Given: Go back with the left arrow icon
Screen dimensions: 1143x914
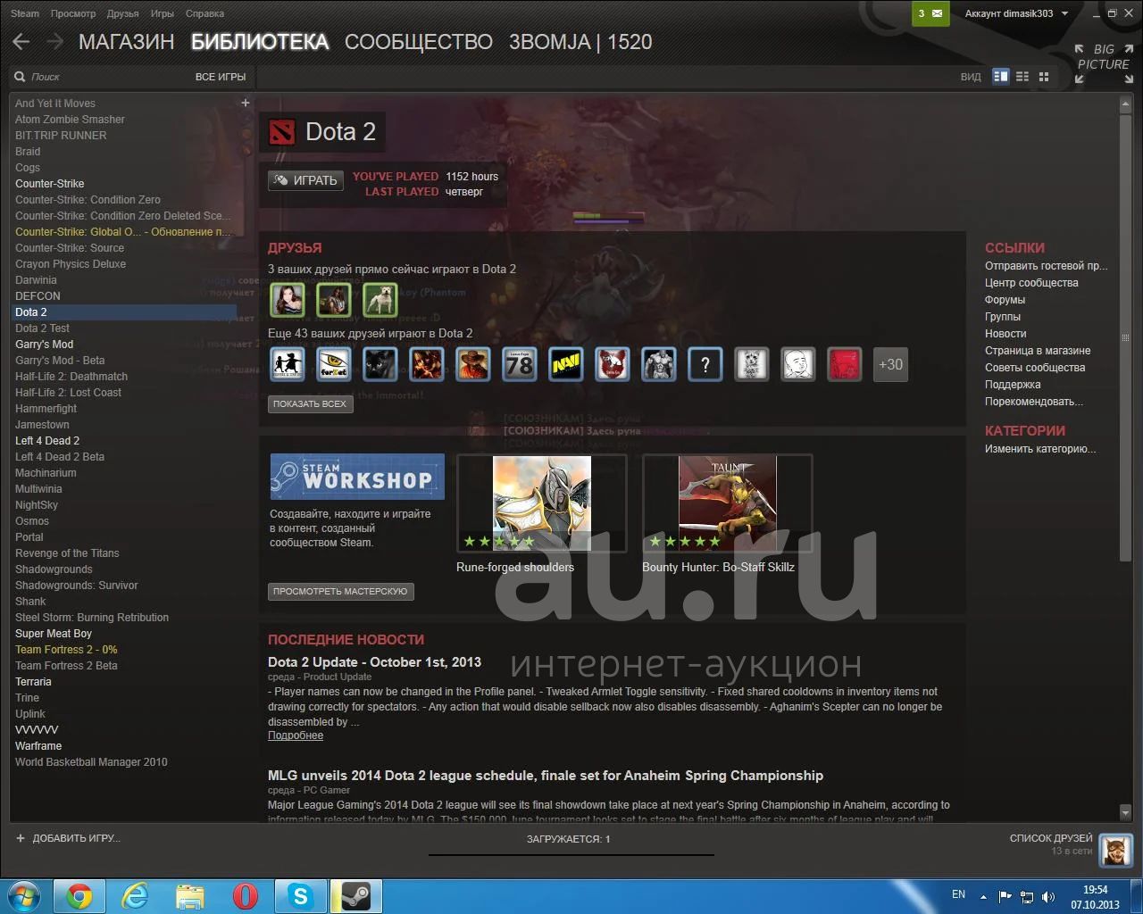Looking at the screenshot, I should pyautogui.click(x=21, y=41).
